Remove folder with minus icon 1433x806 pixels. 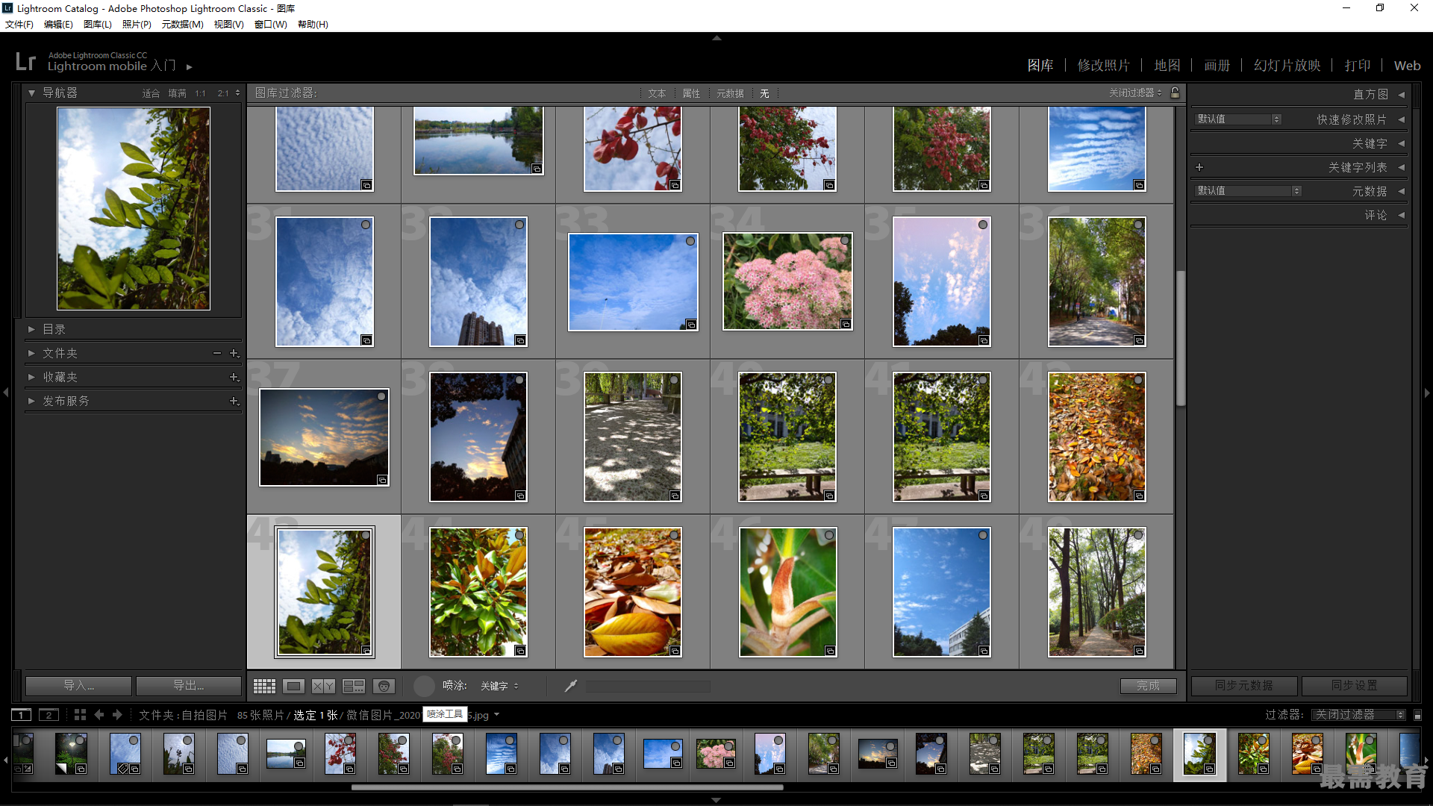[x=217, y=353]
